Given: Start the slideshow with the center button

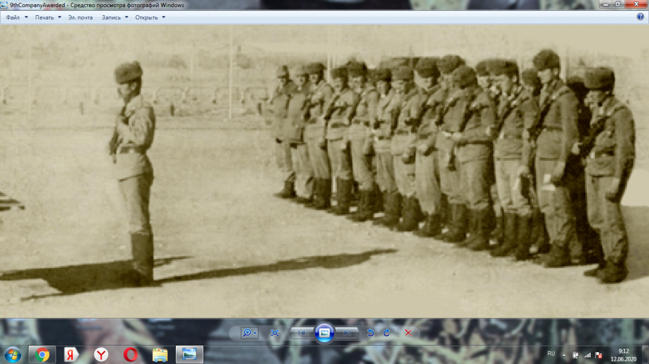Looking at the screenshot, I should (325, 333).
